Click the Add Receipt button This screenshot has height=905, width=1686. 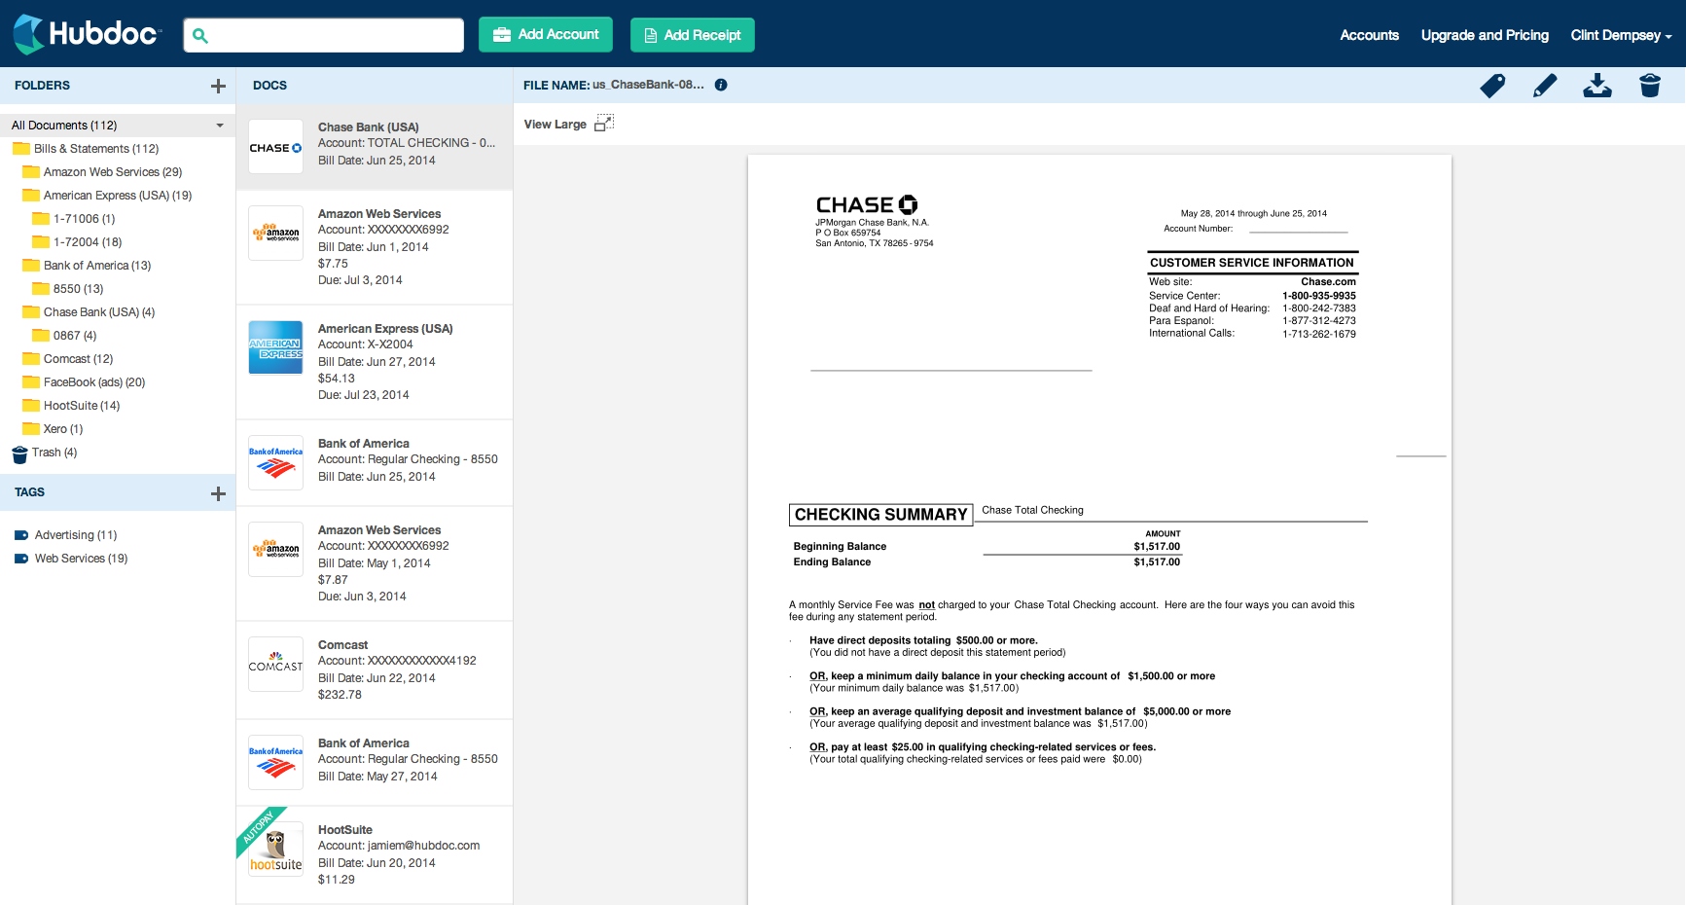click(693, 35)
